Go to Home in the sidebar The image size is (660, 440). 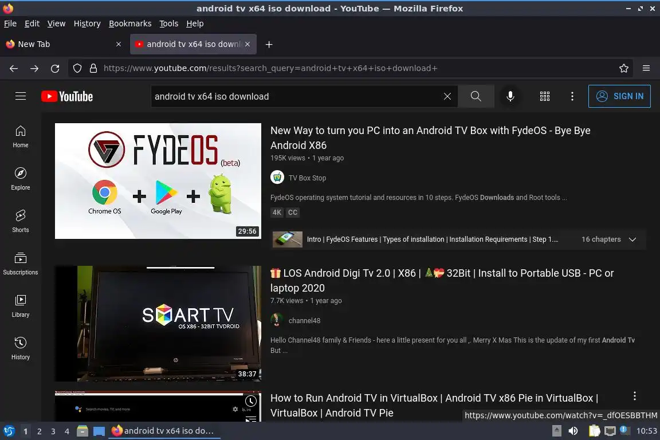(20, 137)
